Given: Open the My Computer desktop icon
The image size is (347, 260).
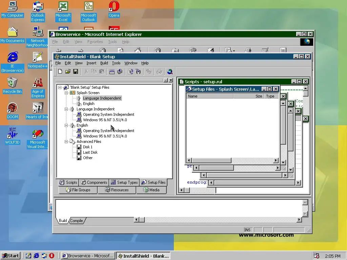Looking at the screenshot, I should (x=12, y=9).
